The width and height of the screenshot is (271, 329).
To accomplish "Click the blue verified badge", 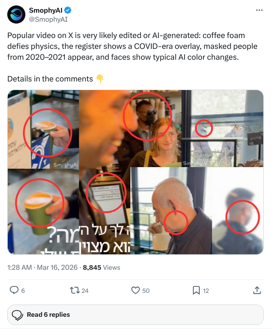I will click(68, 10).
